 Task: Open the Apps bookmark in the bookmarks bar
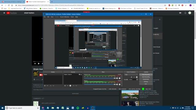point(4,9)
